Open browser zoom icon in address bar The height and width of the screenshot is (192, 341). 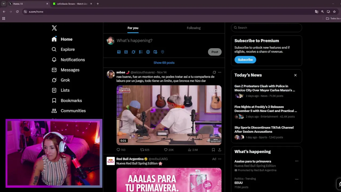pyautogui.click(x=322, y=12)
